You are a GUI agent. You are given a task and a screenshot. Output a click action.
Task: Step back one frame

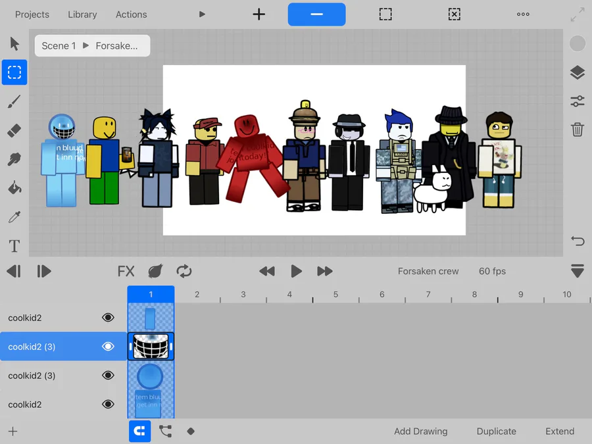point(14,271)
